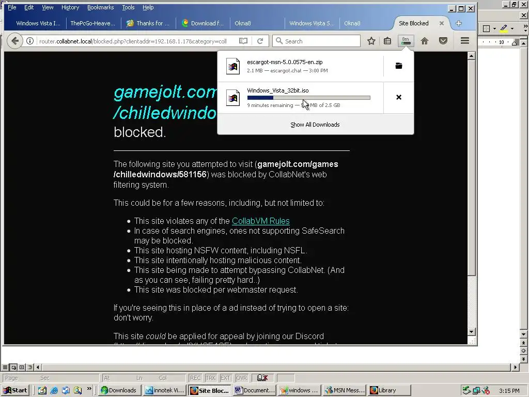The width and height of the screenshot is (529, 397).
Task: Switch Word to Web Layout view icon
Action: click(13, 367)
